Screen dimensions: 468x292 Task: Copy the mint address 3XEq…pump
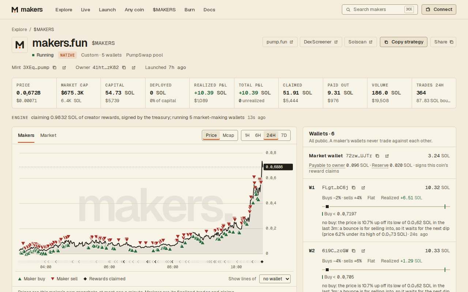[54, 68]
